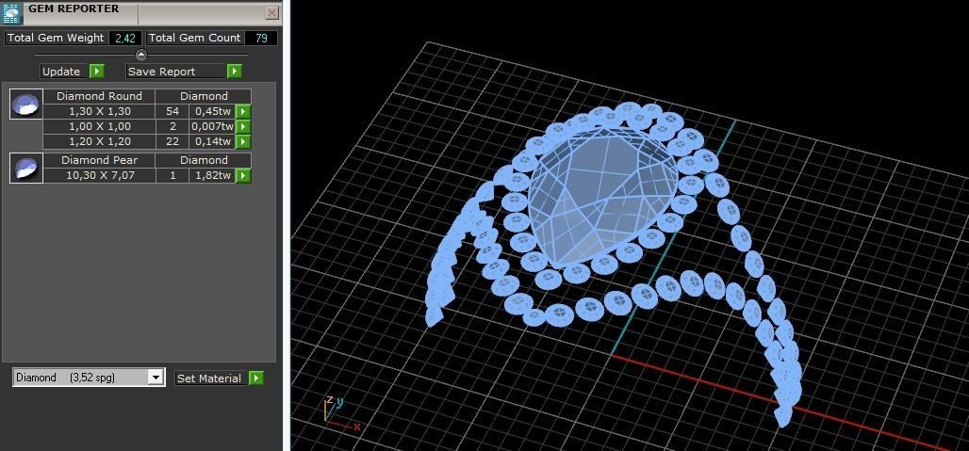
Task: Click the count cell '22'
Action: [x=172, y=142]
